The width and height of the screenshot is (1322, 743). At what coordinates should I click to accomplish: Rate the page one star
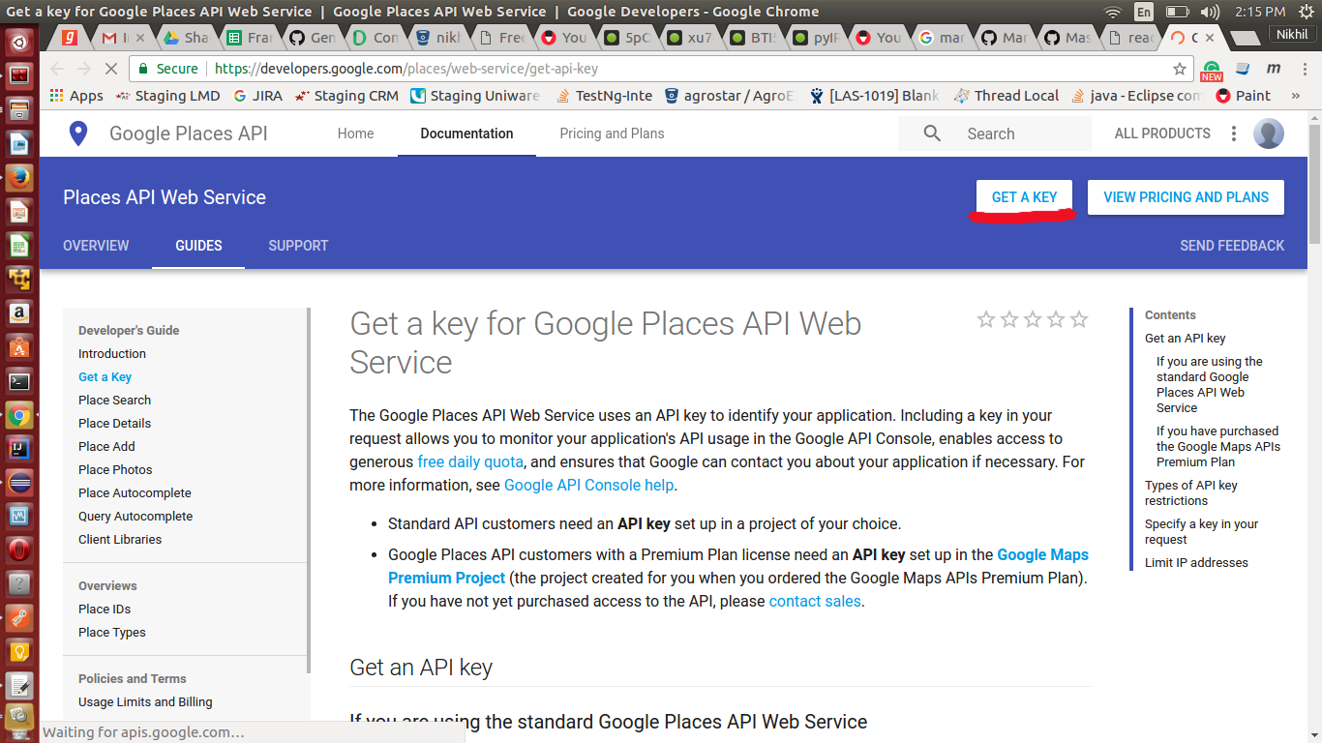click(x=986, y=319)
